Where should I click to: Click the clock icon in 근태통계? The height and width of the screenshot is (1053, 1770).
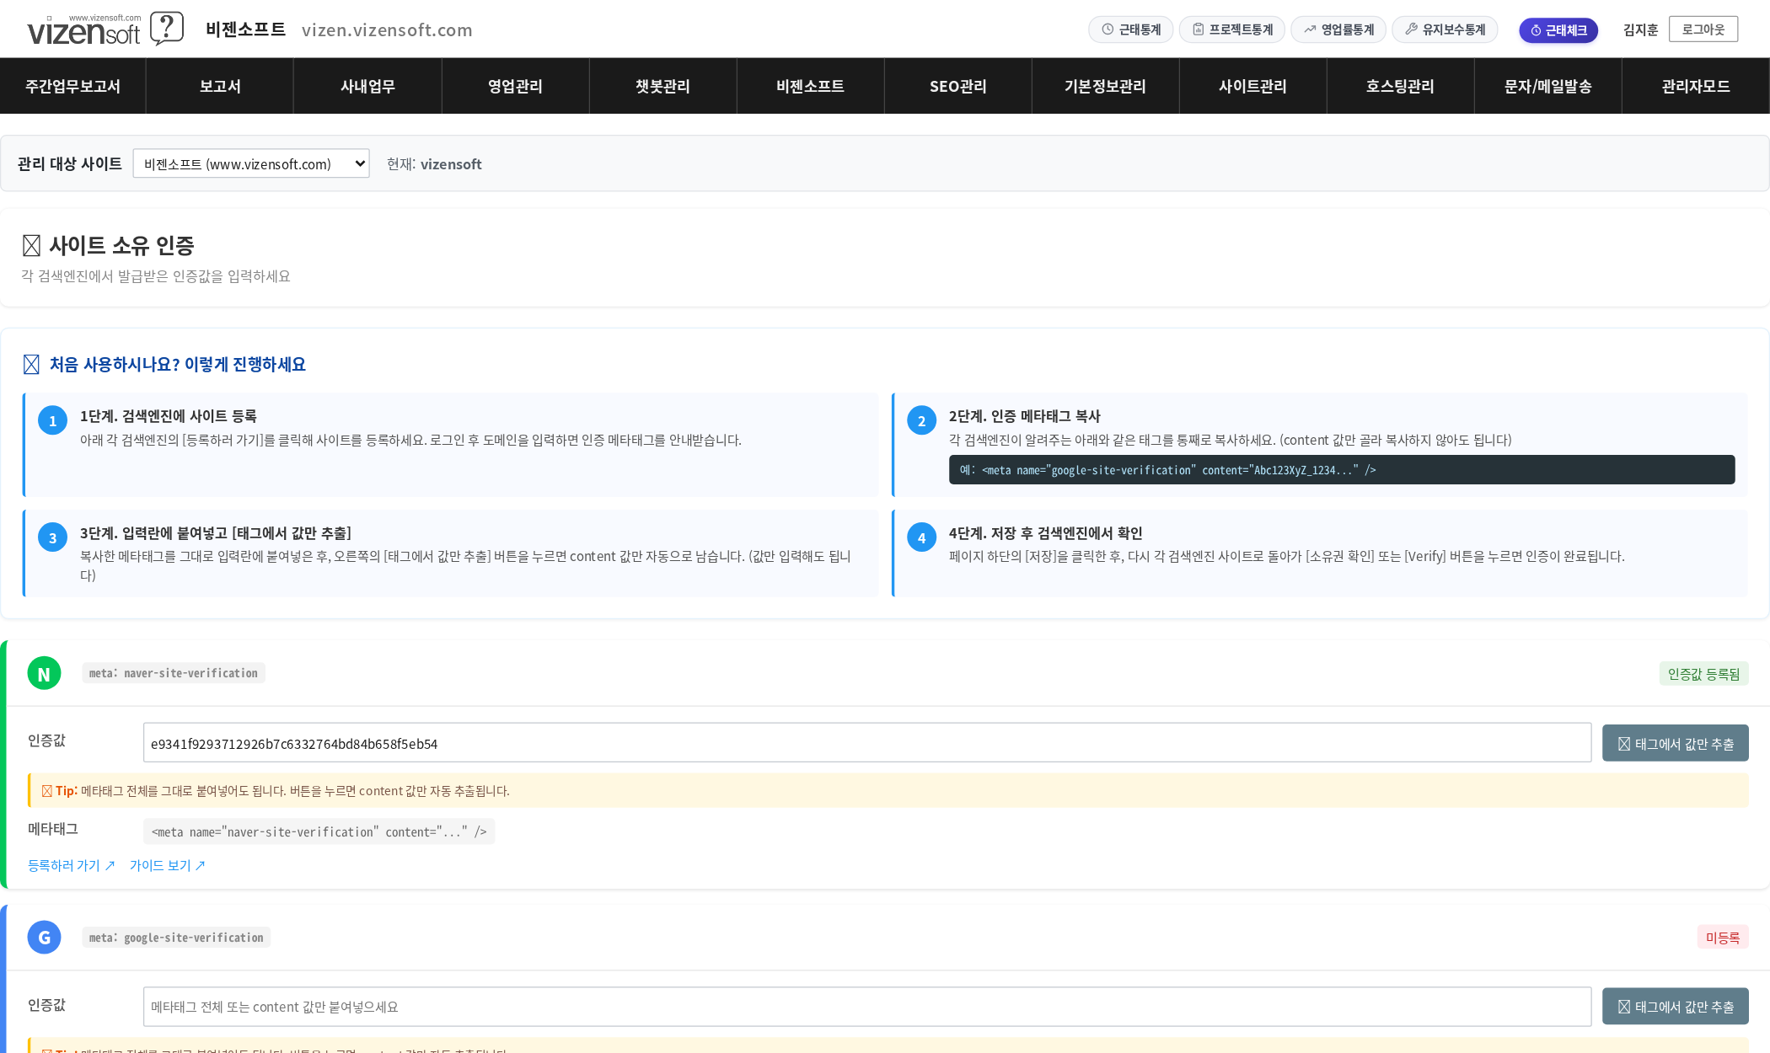(x=1108, y=29)
